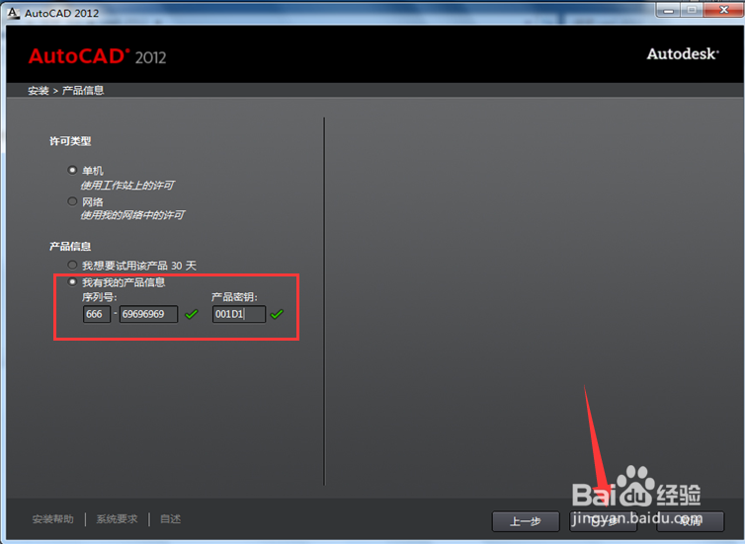
Task: Click the 取消 cancel button
Action: tap(691, 521)
